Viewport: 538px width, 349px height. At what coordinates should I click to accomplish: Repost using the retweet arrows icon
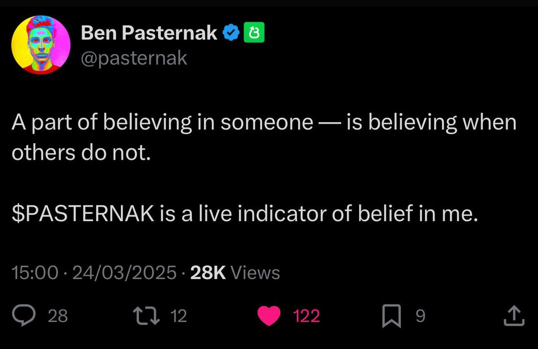(146, 316)
